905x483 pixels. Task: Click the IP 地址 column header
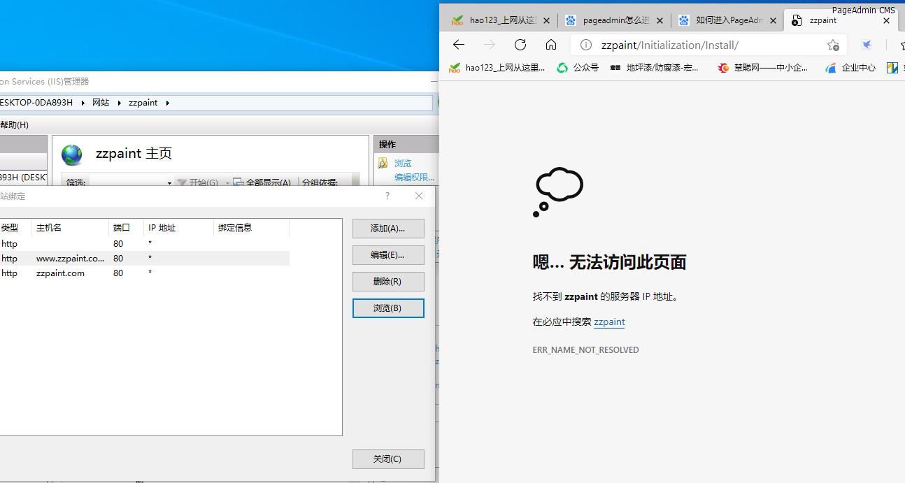178,228
